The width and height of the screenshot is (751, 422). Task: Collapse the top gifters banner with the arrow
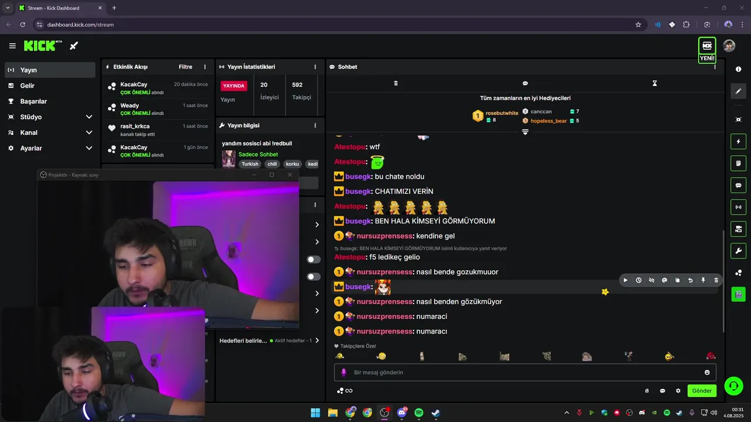pos(525,132)
